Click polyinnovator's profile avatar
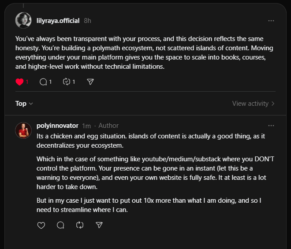The image size is (291, 249). pyautogui.click(x=23, y=130)
